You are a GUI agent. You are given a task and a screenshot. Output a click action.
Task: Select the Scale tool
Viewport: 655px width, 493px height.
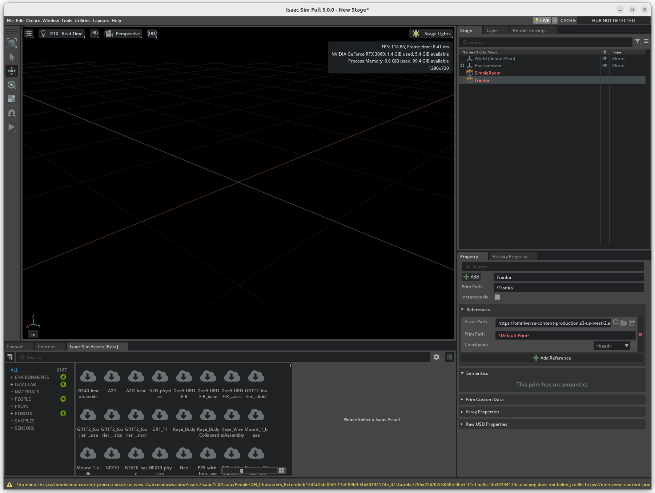click(12, 99)
